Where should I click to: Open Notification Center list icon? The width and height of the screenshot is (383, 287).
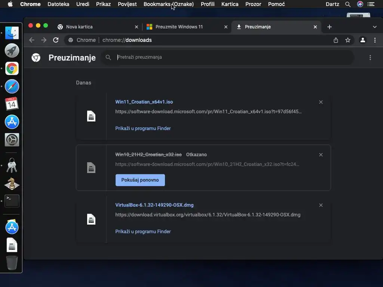click(x=371, y=4)
